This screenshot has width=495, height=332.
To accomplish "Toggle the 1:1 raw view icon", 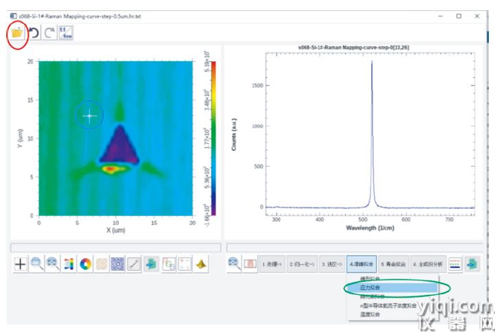I will click(66, 32).
